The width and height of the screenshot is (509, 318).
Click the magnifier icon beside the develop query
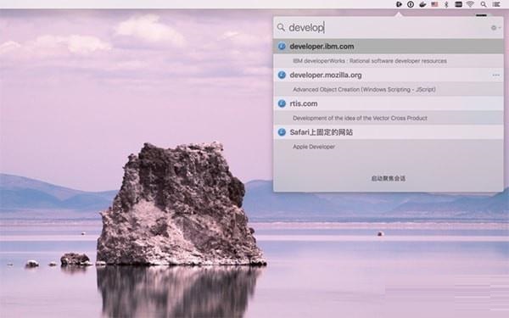coord(281,27)
